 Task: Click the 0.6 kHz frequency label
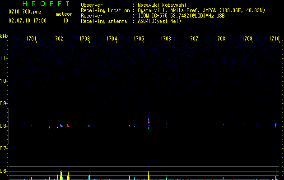pyautogui.click(x=3, y=171)
